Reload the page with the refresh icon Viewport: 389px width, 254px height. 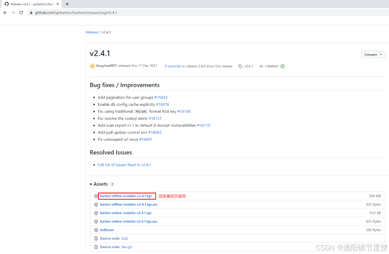21,13
